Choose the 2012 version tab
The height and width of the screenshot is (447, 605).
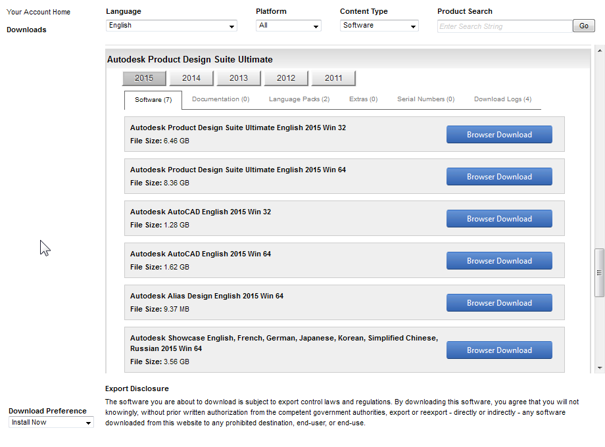[x=286, y=78]
